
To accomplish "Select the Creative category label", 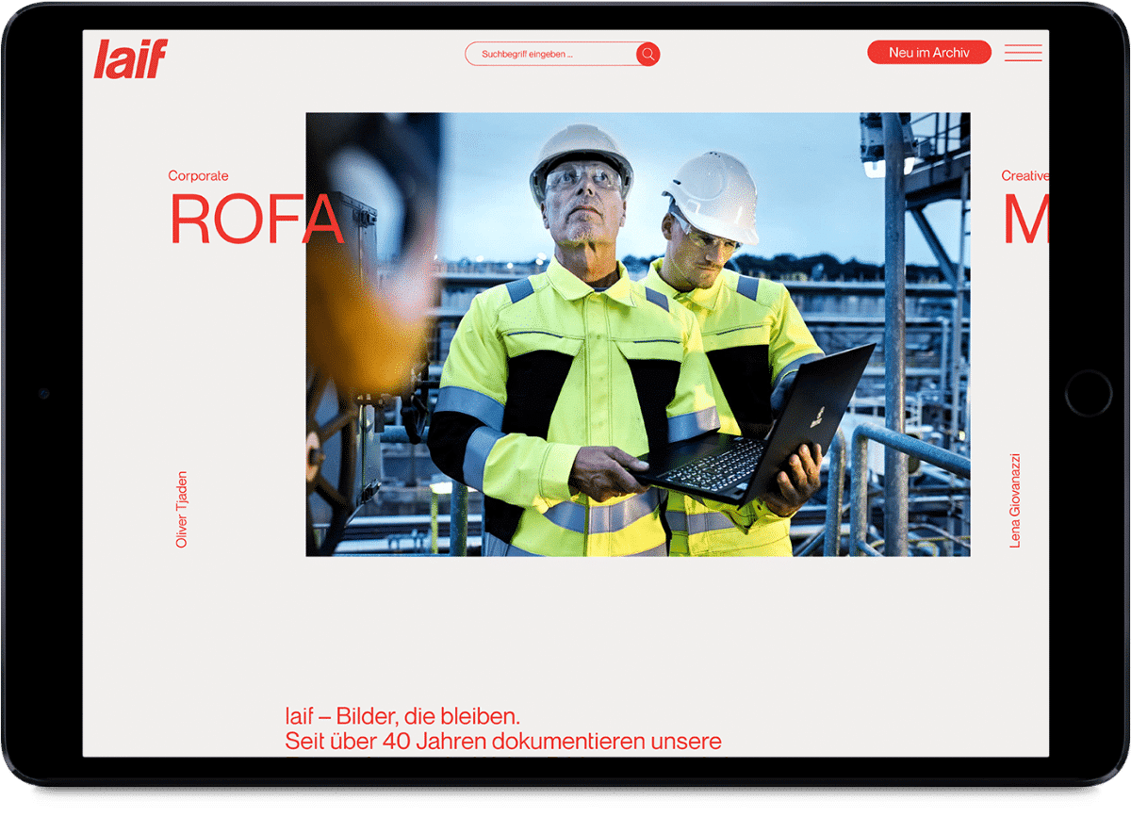I will pos(1024,176).
